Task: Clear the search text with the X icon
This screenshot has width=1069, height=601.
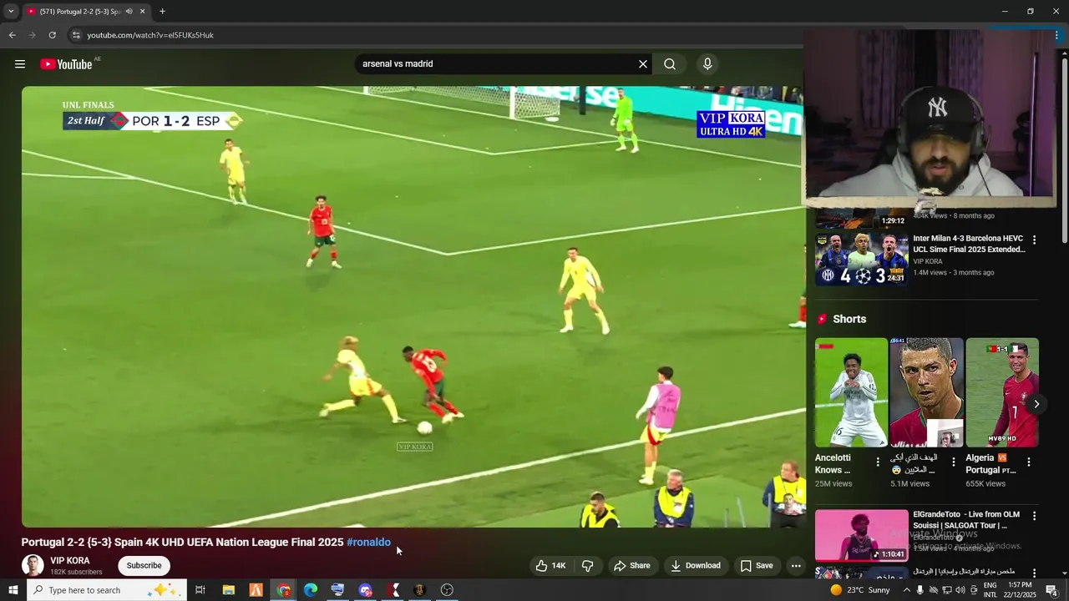Action: (x=643, y=64)
